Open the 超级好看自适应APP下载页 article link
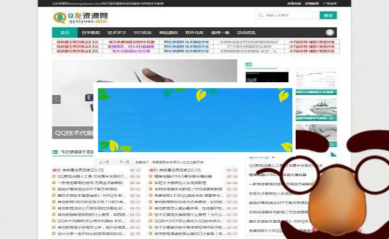The image size is (389, 239). point(87,189)
